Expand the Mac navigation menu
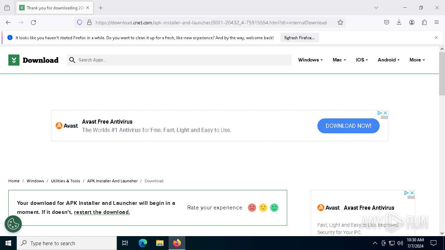The image size is (445, 250). pos(339,60)
